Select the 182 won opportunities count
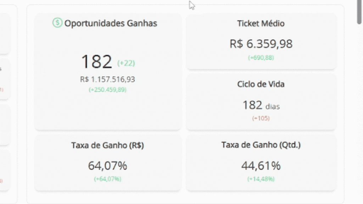363x204 pixels. tap(96, 62)
